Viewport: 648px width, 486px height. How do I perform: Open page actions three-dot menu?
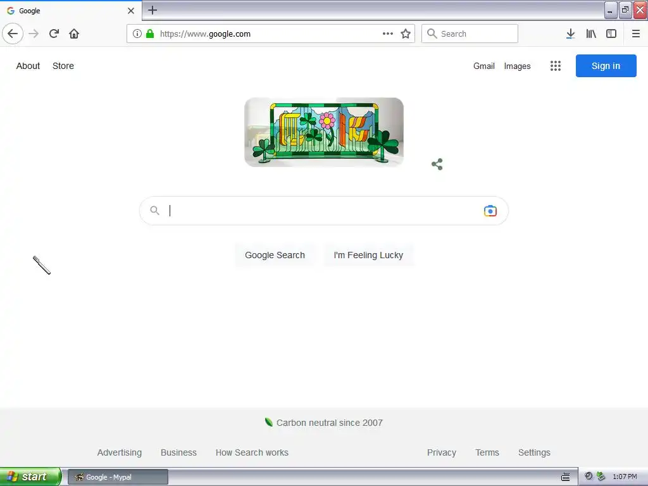[388, 34]
